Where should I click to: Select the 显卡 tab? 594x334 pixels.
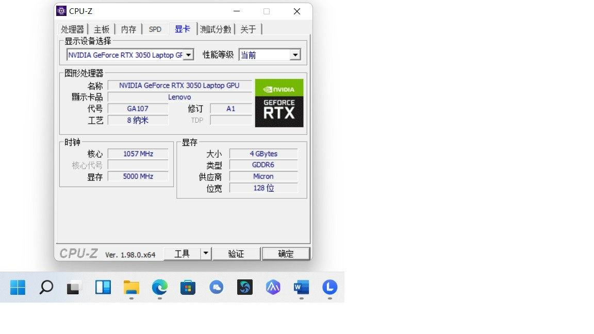click(x=183, y=29)
